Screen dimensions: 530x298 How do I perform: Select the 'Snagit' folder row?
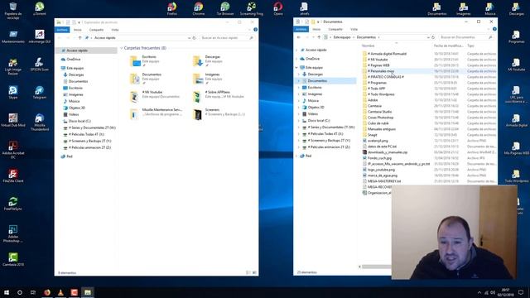pyautogui.click(x=429, y=135)
